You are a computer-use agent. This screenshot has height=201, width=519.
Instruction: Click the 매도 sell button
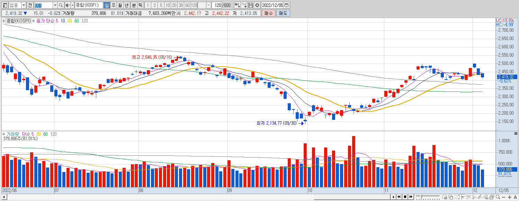click(283, 13)
